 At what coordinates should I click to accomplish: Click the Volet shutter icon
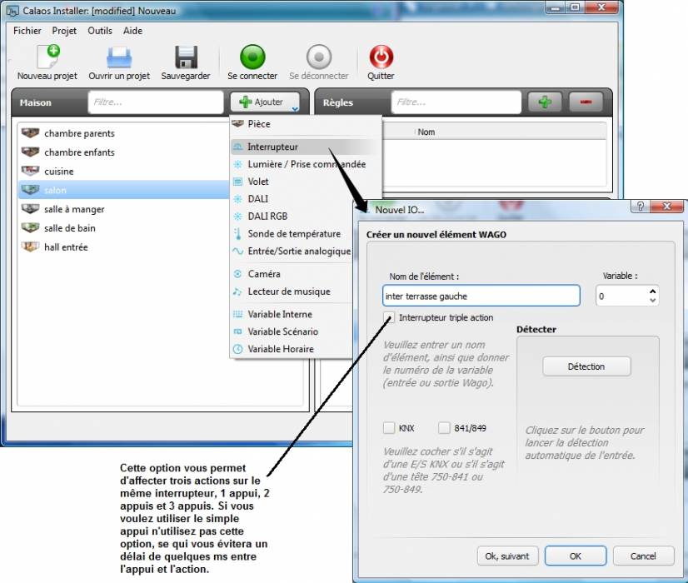(x=238, y=182)
